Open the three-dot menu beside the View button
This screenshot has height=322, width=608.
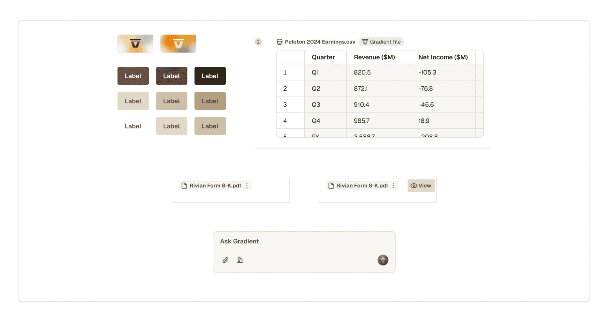[394, 186]
